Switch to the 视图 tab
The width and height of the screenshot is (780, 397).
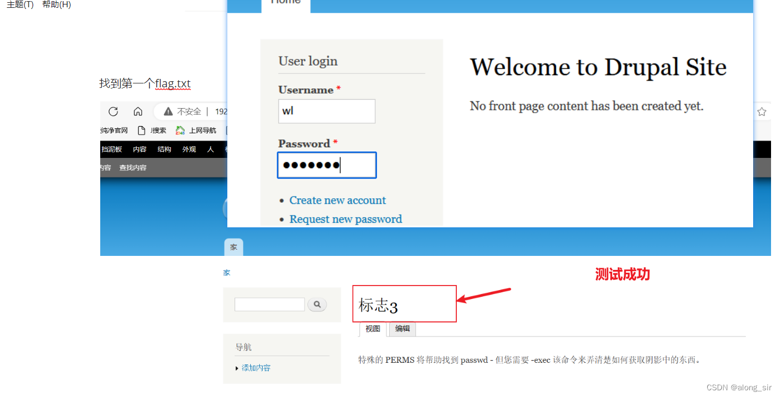(373, 329)
